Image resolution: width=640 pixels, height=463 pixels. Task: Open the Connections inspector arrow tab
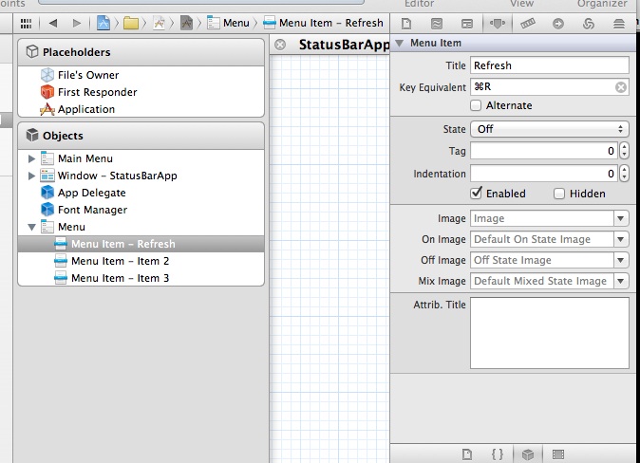tap(558, 24)
